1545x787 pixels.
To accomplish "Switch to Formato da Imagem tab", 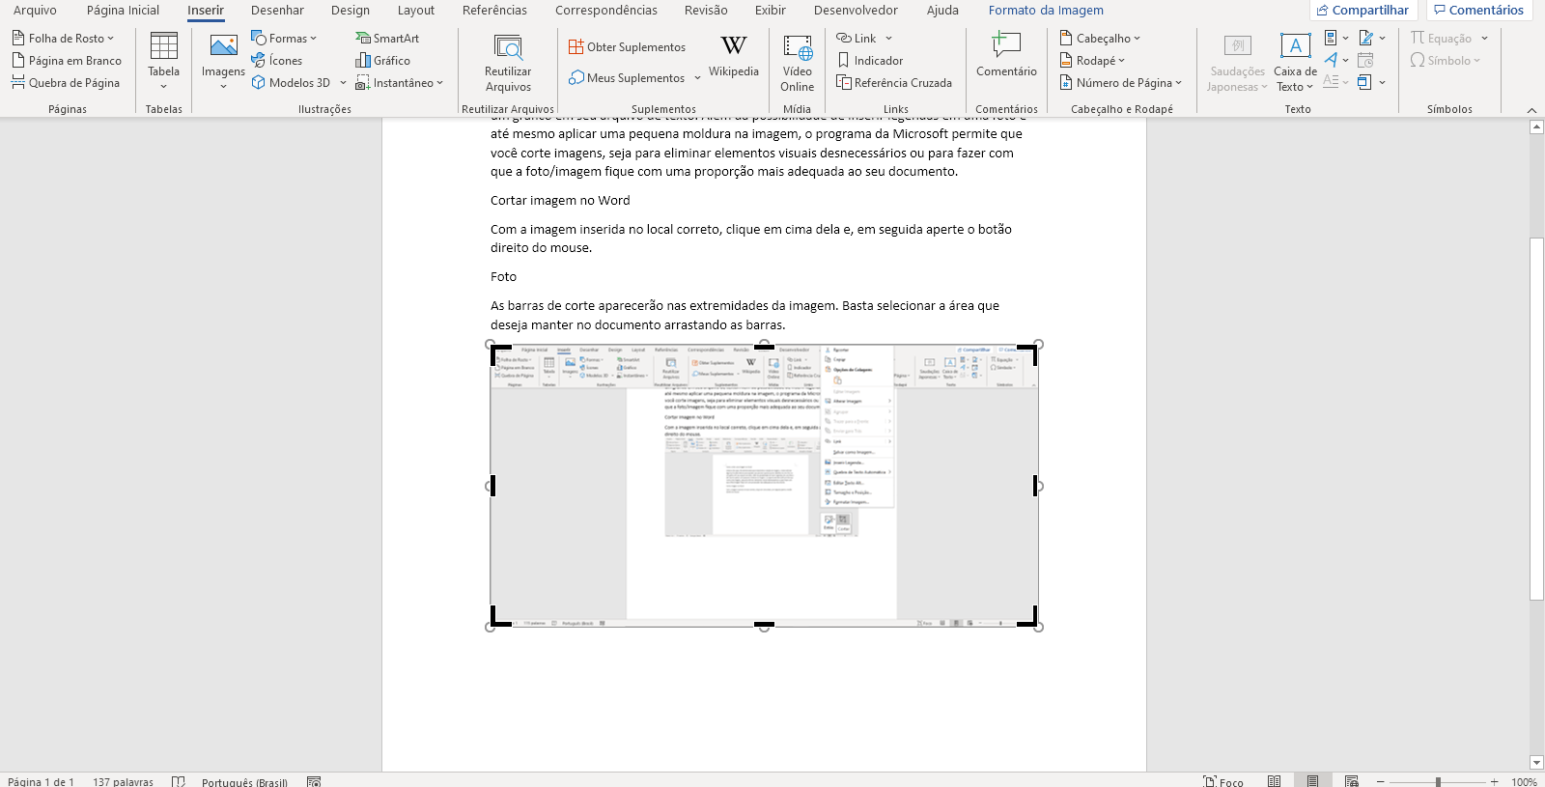I will click(x=1046, y=11).
